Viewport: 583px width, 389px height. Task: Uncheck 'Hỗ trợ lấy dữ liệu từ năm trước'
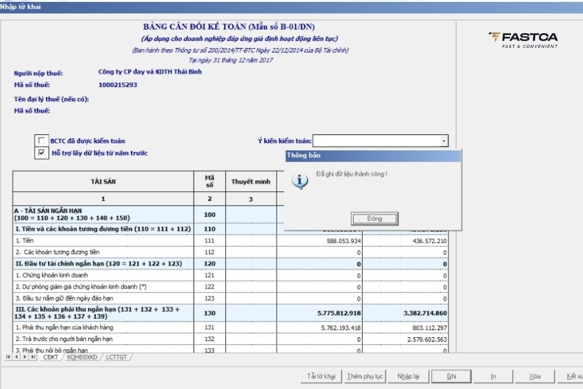click(x=42, y=153)
